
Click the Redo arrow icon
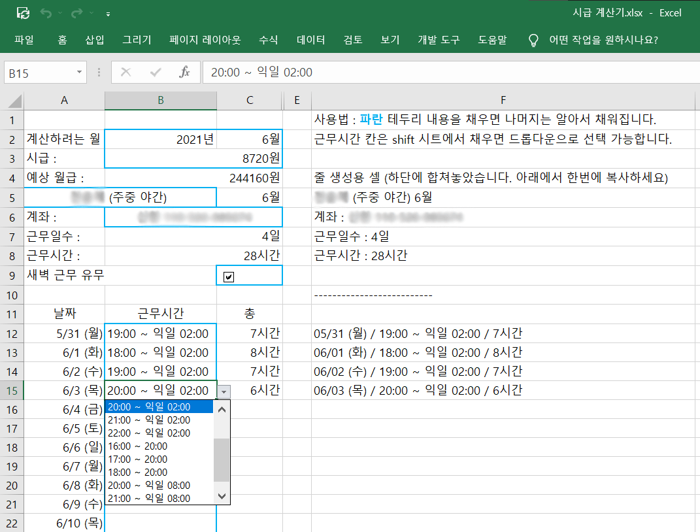point(76,13)
